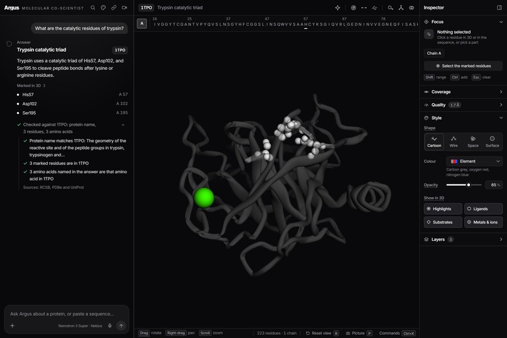Click the Picture button

tap(359, 333)
